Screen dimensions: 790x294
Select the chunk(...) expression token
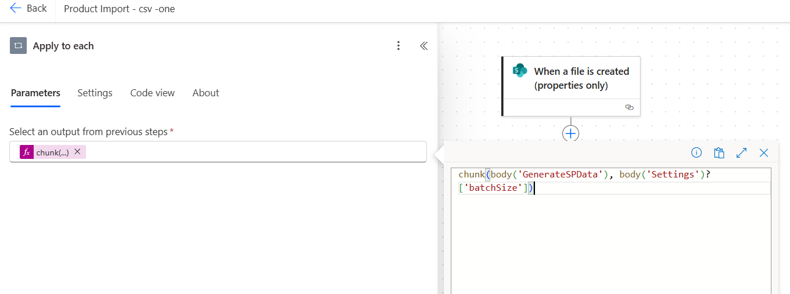(52, 153)
